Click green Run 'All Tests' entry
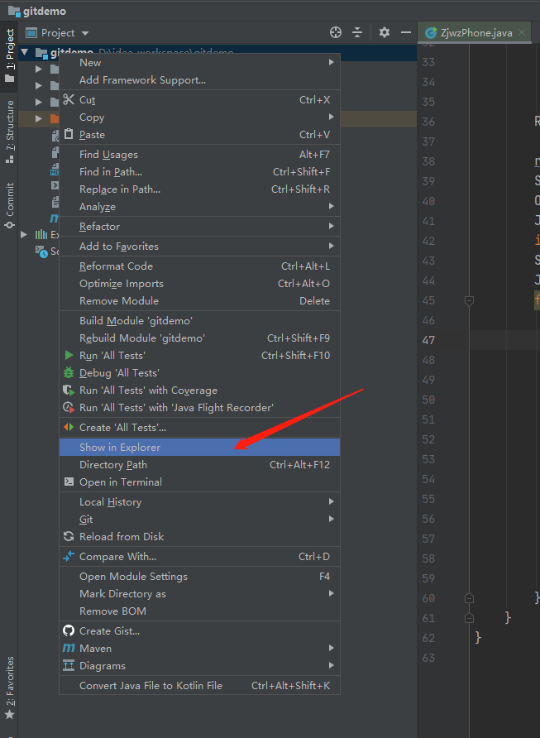540x738 pixels. point(199,356)
